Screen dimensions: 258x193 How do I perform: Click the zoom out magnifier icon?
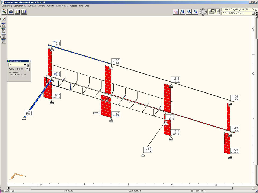(189, 12)
